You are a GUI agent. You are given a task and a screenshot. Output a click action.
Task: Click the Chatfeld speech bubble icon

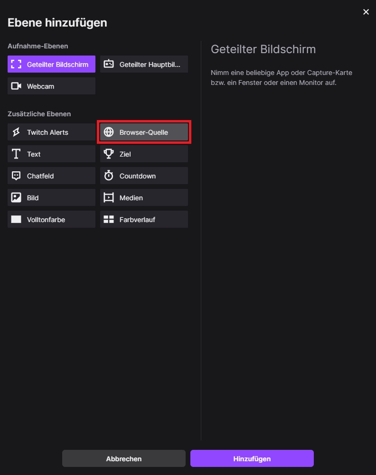[17, 176]
